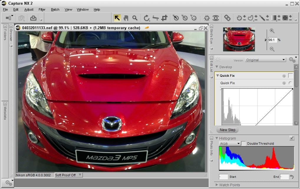The width and height of the screenshot is (300, 189).
Task: Open the Soft Proof Off dropdown
Action: 68,175
